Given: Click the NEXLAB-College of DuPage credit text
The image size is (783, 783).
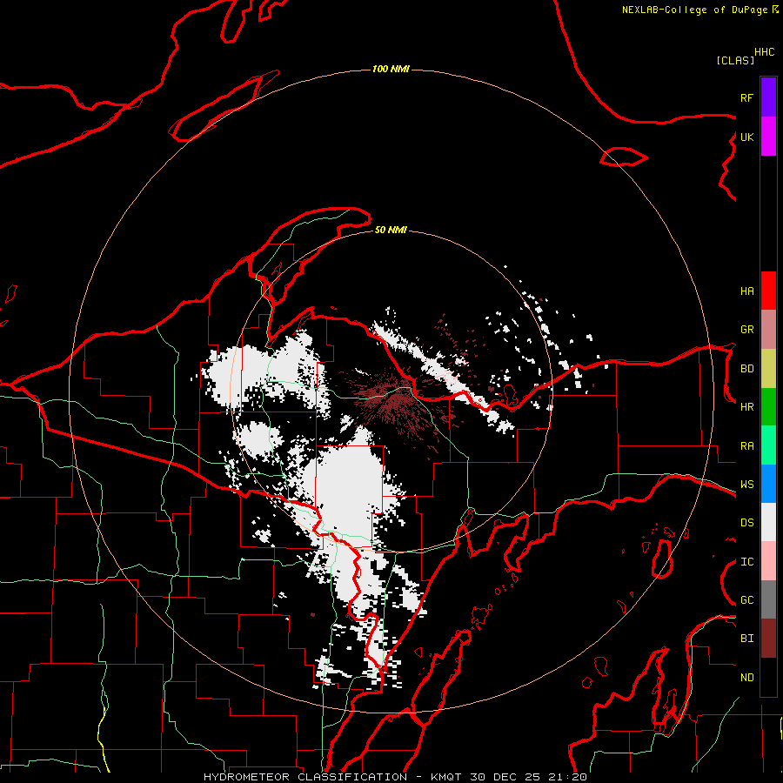Looking at the screenshot, I should pos(694,10).
